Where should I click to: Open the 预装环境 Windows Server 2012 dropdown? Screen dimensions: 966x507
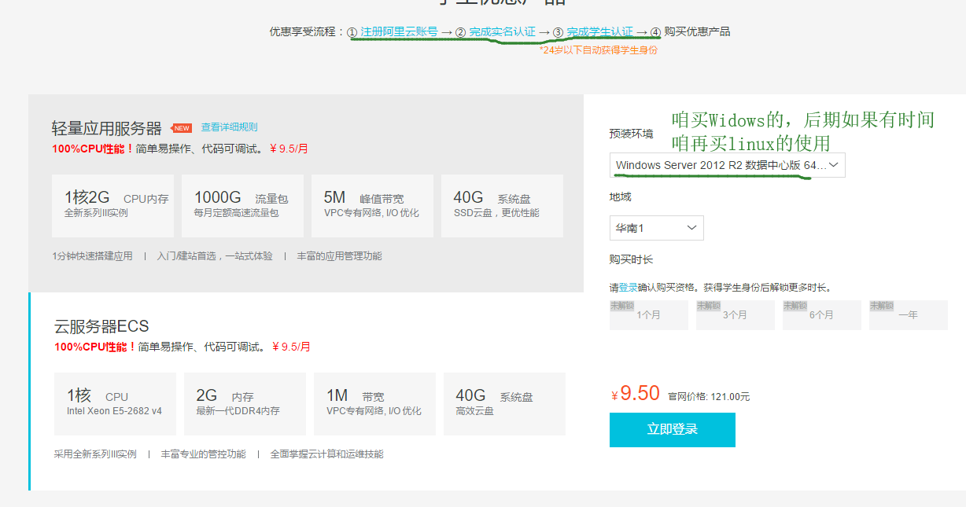728,165
